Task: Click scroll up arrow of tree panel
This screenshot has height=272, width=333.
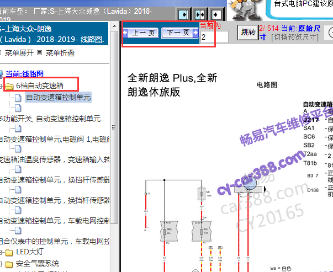Action: pos(114,26)
